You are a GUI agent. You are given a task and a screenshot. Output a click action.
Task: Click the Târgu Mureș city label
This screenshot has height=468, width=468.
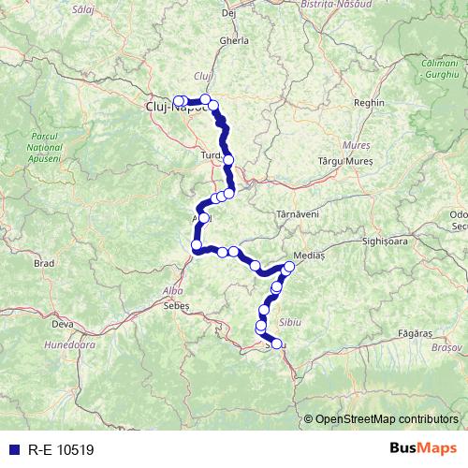pyautogui.click(x=345, y=161)
